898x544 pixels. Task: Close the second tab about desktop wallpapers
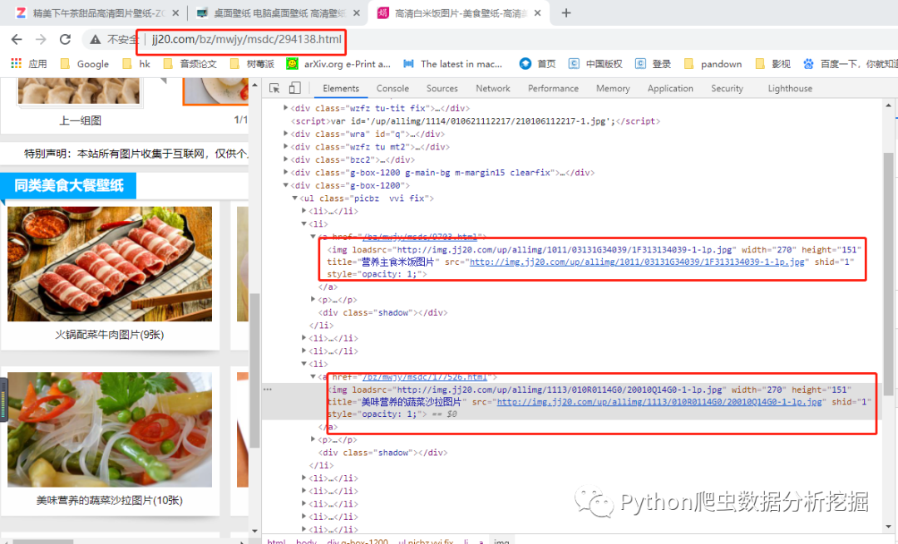[x=356, y=13]
